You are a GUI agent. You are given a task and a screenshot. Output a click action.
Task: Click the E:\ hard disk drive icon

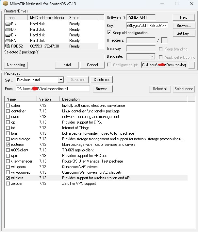tap(8, 35)
